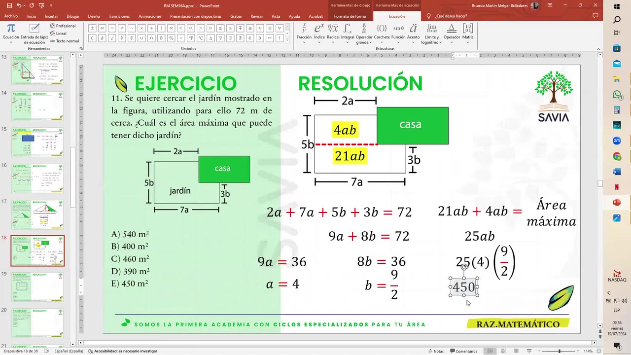Click Accesibilidad: es necesario investigar status
631x355 pixels.
(122, 351)
